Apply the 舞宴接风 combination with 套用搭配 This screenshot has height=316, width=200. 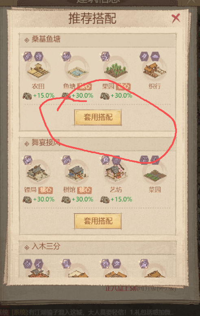[x=98, y=221]
